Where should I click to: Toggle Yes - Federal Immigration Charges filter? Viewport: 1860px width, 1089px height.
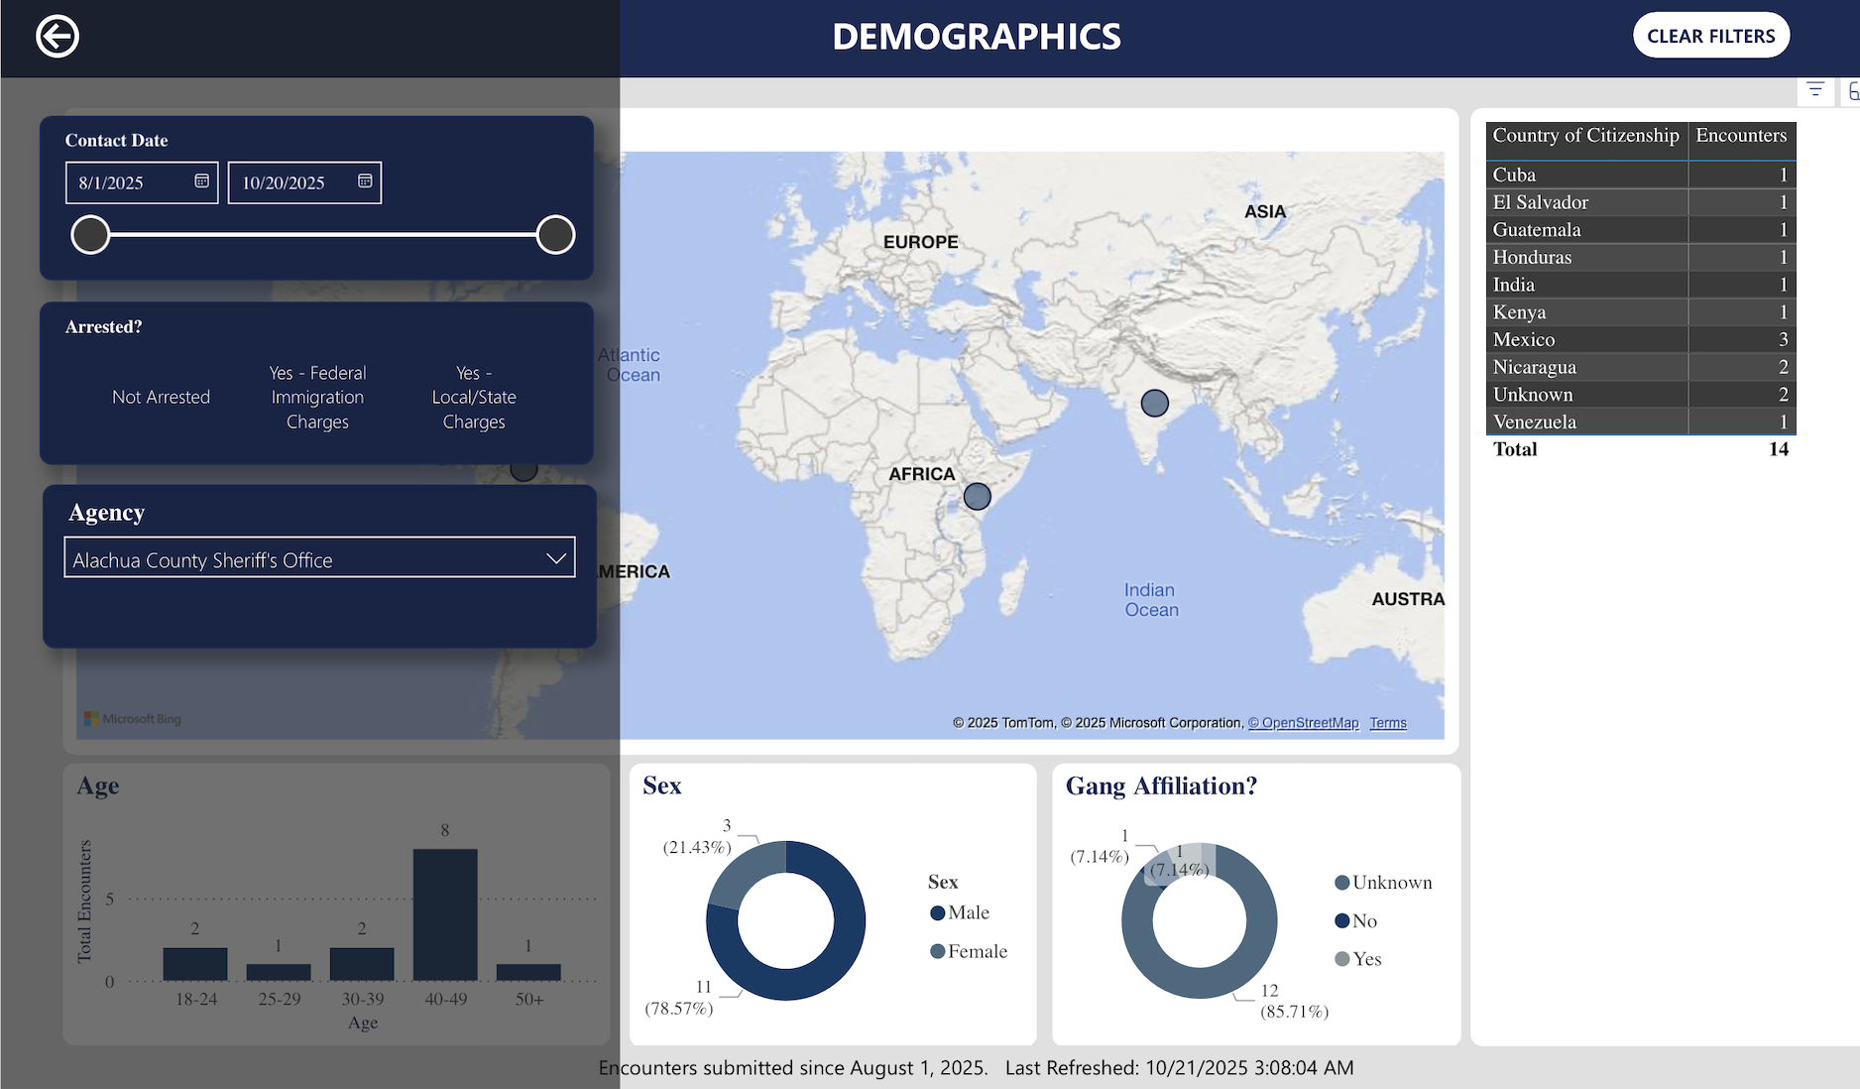point(317,398)
